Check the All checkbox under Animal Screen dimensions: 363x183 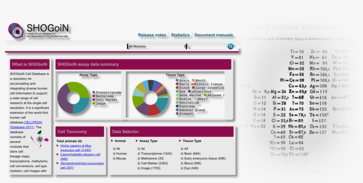(x=114, y=149)
